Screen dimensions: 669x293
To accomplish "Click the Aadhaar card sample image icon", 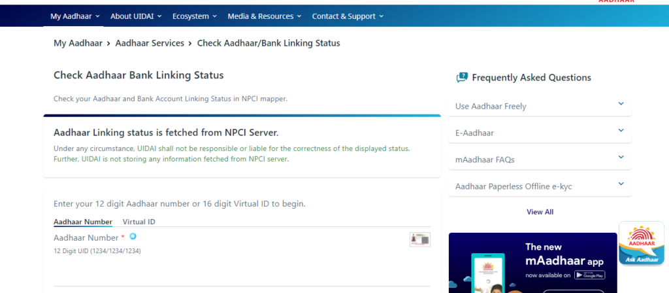I will click(420, 239).
